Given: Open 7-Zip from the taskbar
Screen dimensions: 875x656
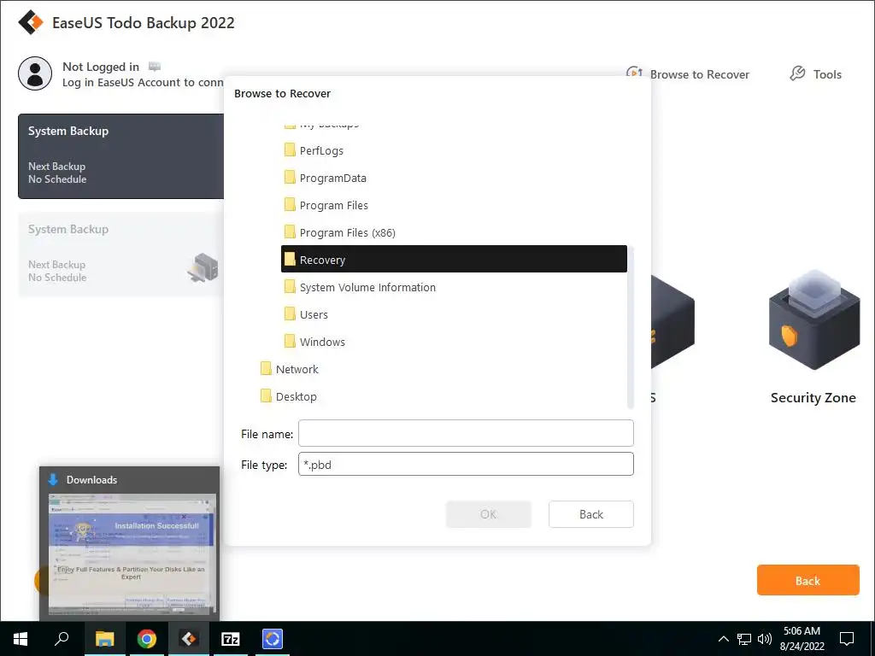Looking at the screenshot, I should 231,639.
